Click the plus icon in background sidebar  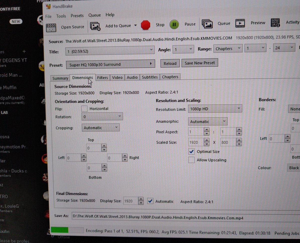click(x=24, y=51)
